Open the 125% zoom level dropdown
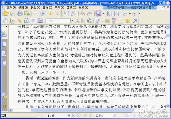Screen dimensions: 171x119 pos(115,115)
